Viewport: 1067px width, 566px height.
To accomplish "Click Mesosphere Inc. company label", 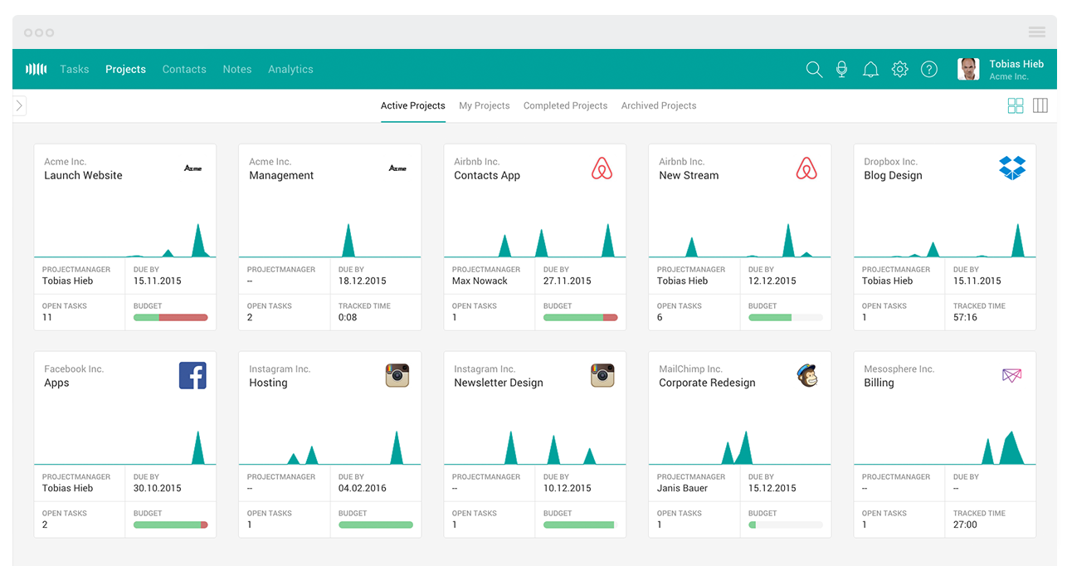I will 899,369.
